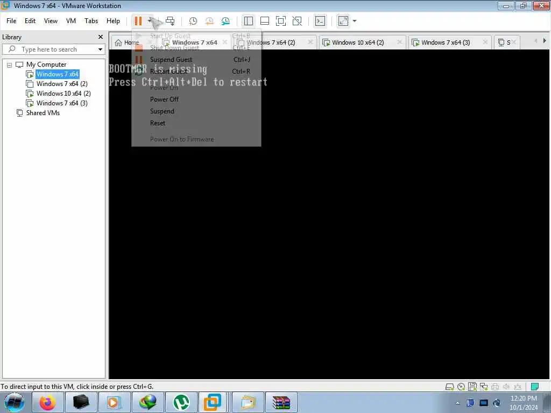Open the Snapshot Manager wrench-clock icon
Screen dimensions: 551x413
coord(225,21)
